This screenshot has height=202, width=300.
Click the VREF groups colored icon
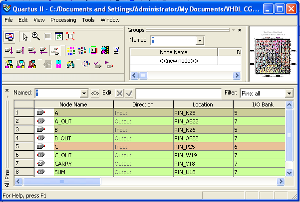click(82, 51)
